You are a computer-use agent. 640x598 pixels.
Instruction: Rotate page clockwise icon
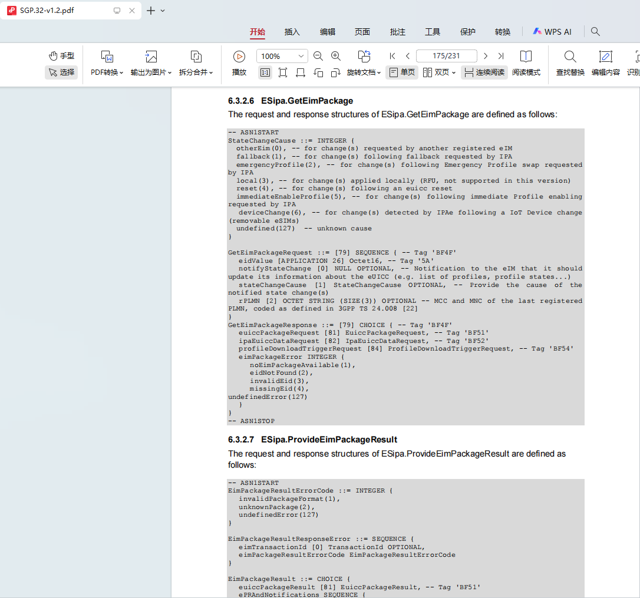[335, 72]
